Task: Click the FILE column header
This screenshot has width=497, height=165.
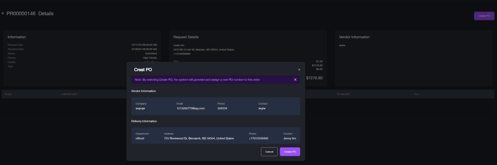Action: pyautogui.click(x=416, y=94)
